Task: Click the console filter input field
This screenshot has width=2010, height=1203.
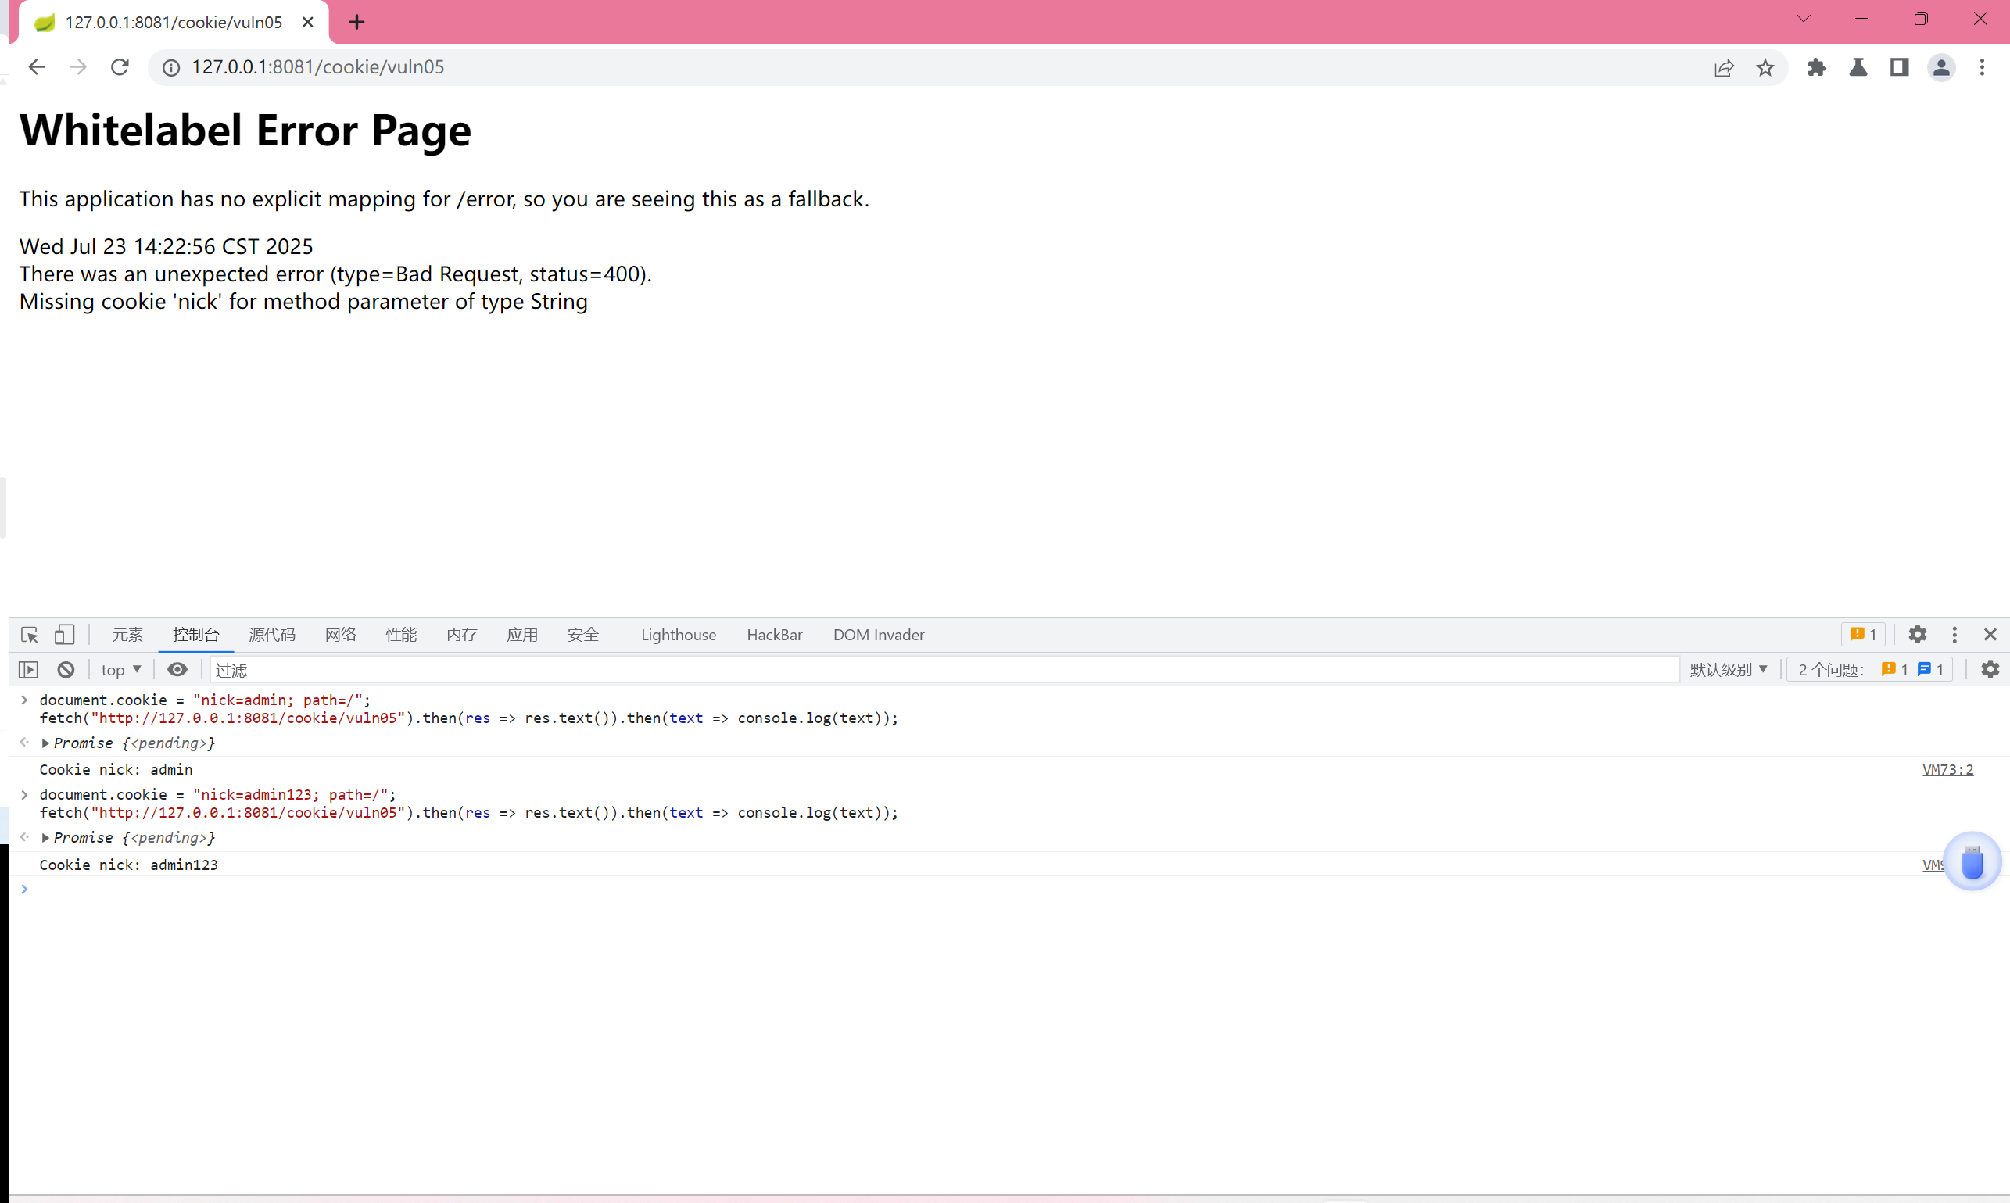Action: point(941,670)
